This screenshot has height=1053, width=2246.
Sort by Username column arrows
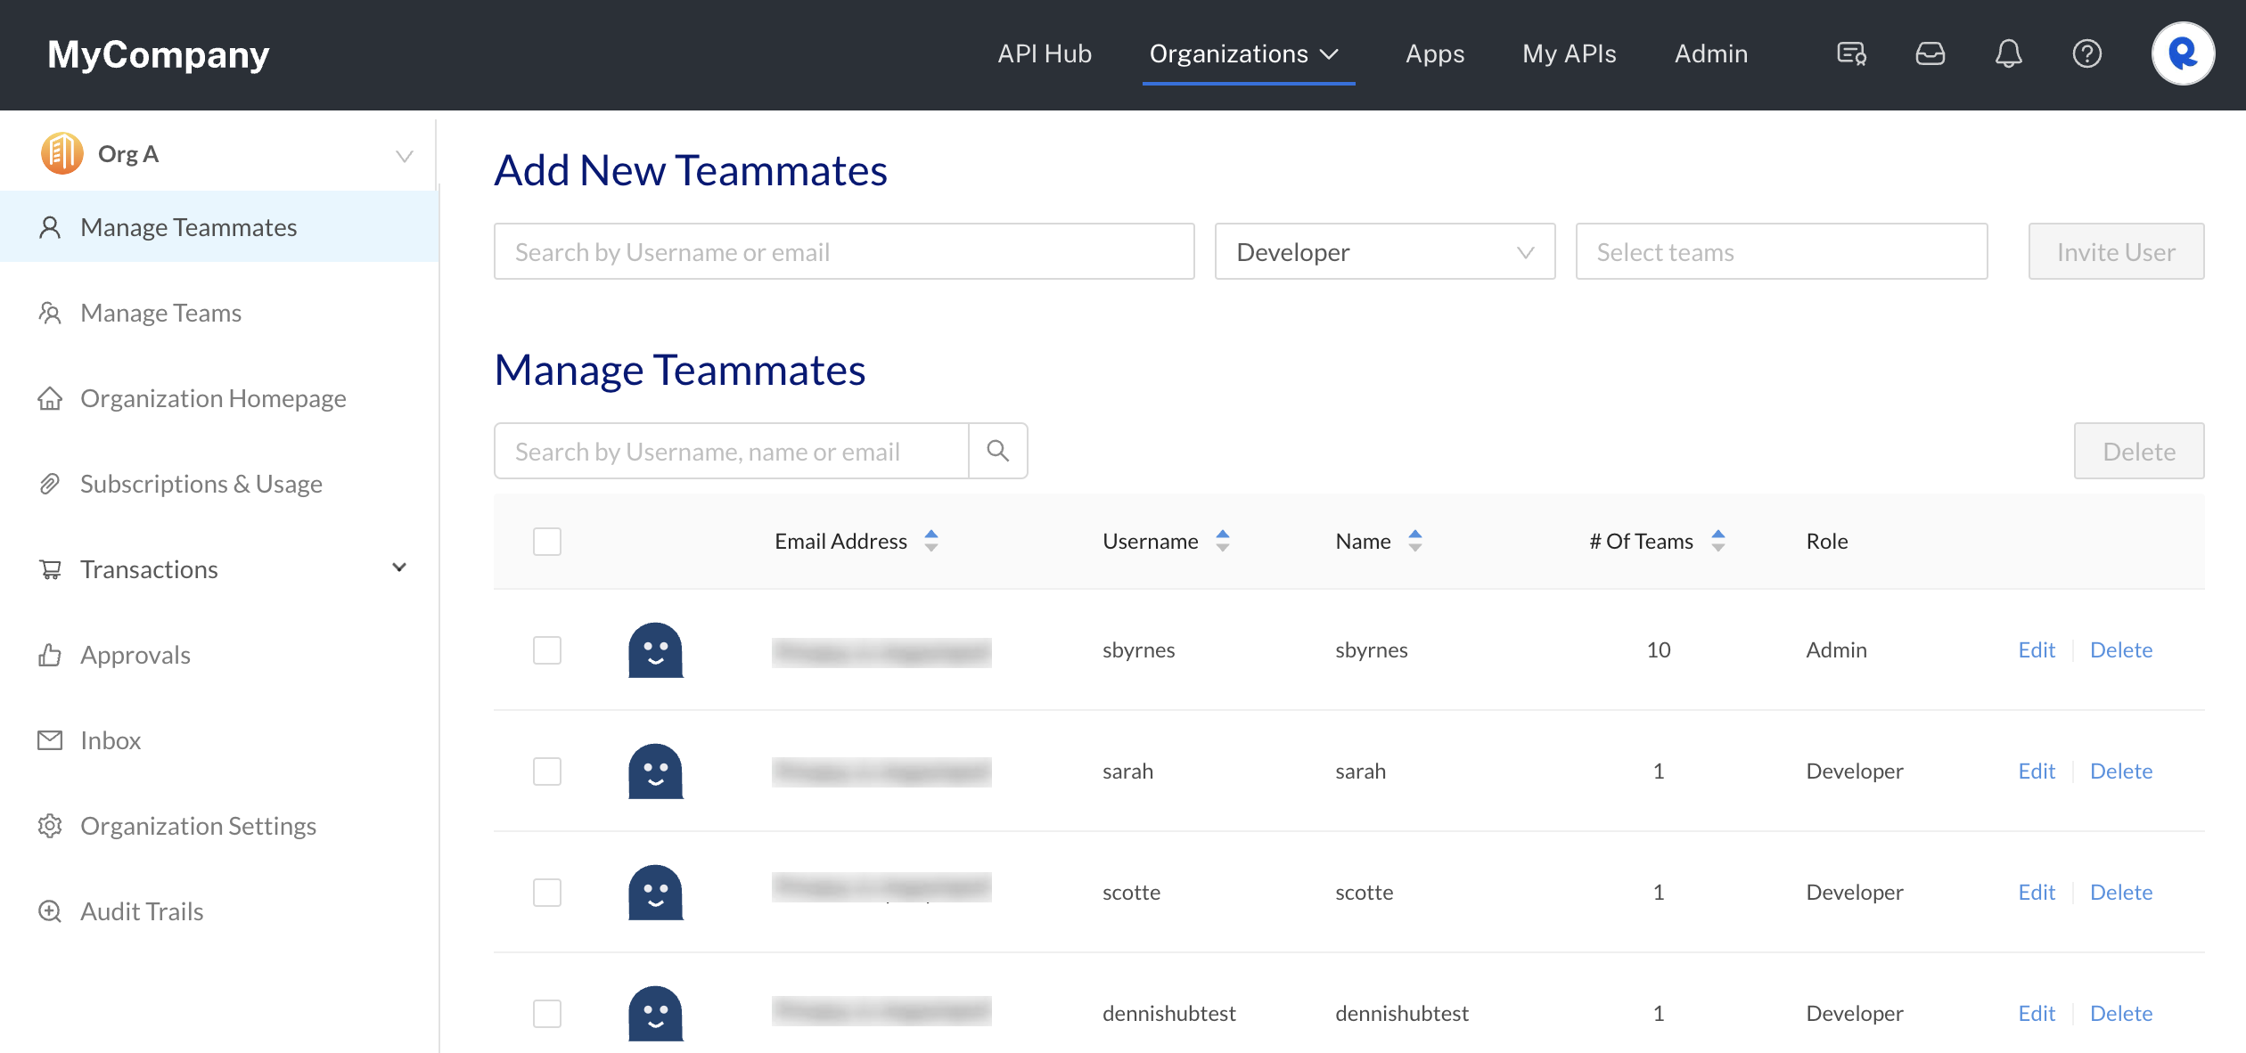point(1223,541)
